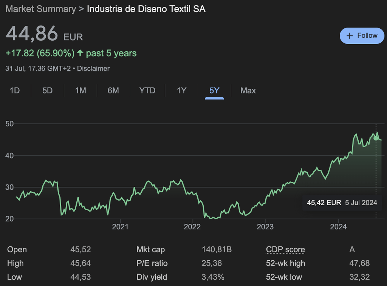
Task: Click the 2021 label on chart axis
Action: 120,226
